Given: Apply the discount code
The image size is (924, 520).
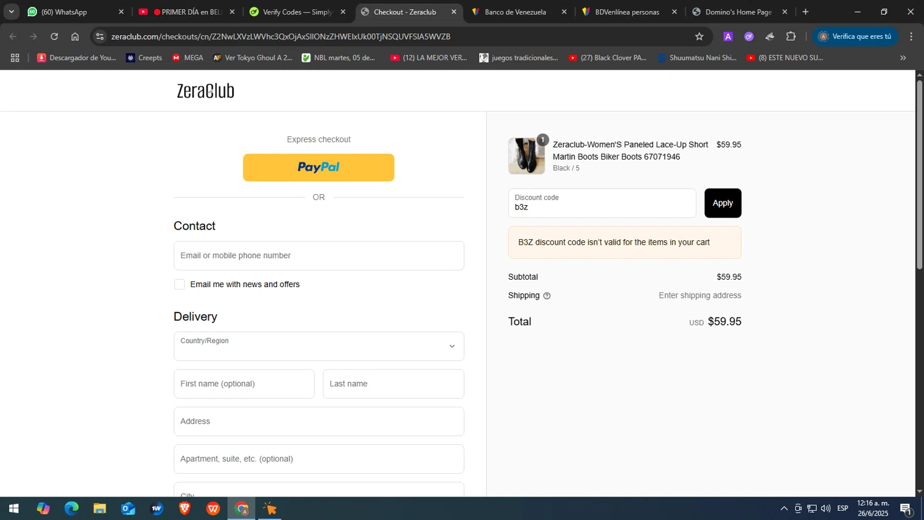Looking at the screenshot, I should coord(723,203).
